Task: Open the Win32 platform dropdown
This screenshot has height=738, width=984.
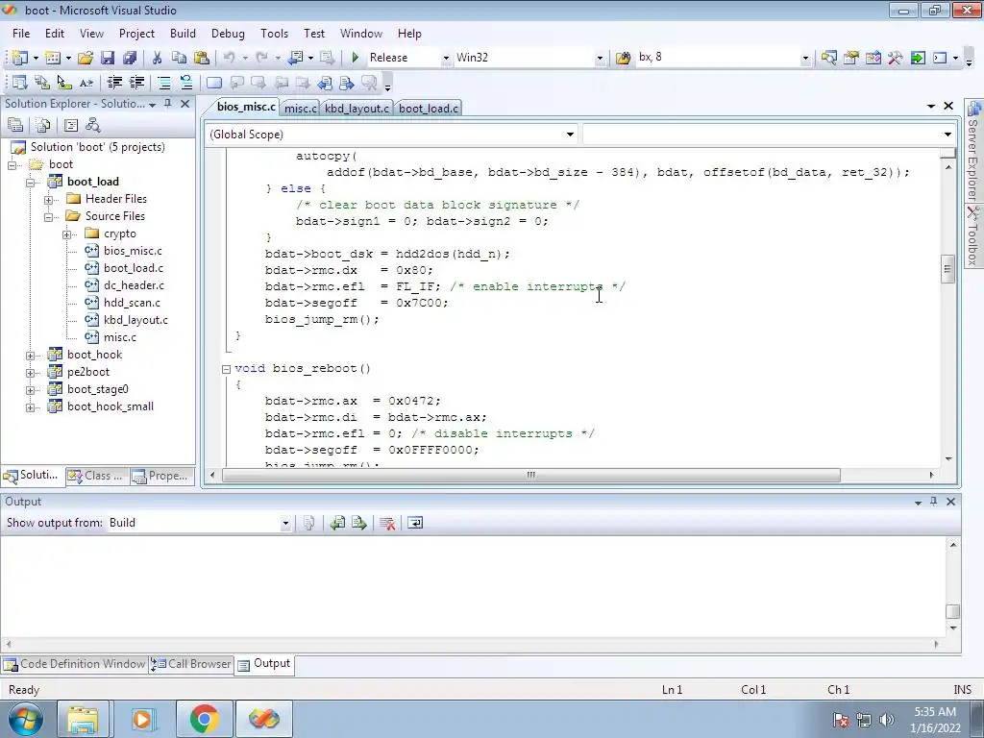Action: pos(600,58)
